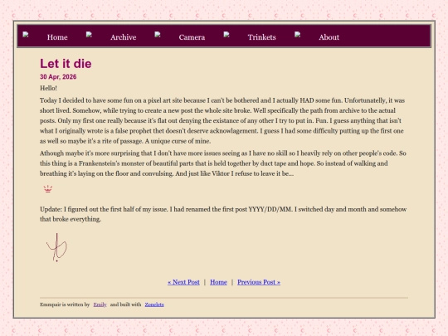Follow the Previous Post » link

pyautogui.click(x=259, y=282)
